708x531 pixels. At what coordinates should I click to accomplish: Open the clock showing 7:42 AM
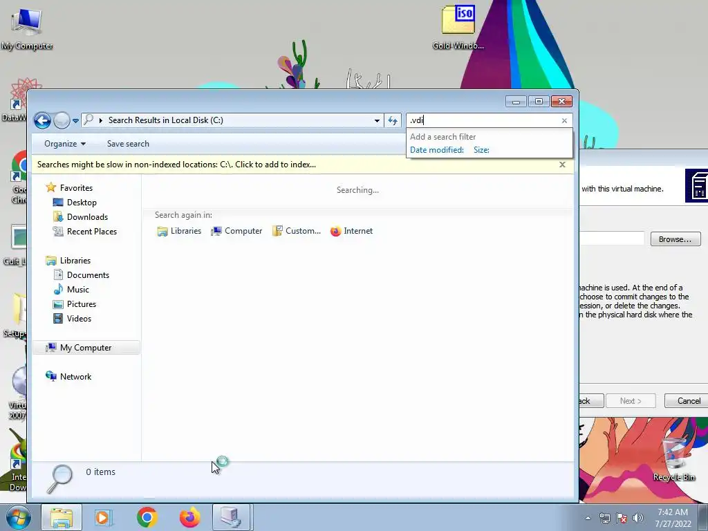(x=673, y=518)
